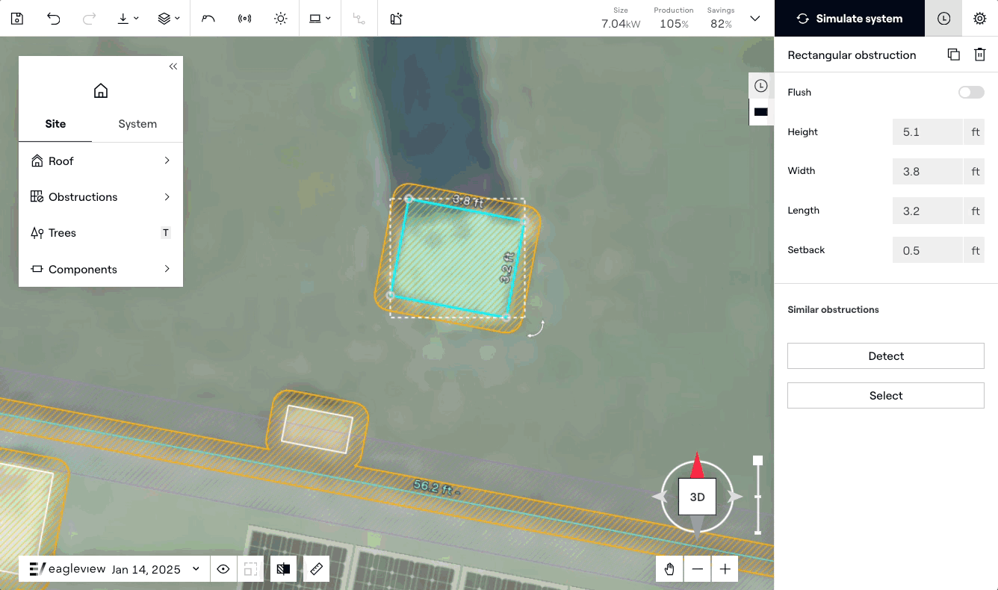Open the sun shading analysis tool
Screen dimensions: 998x590
click(280, 19)
